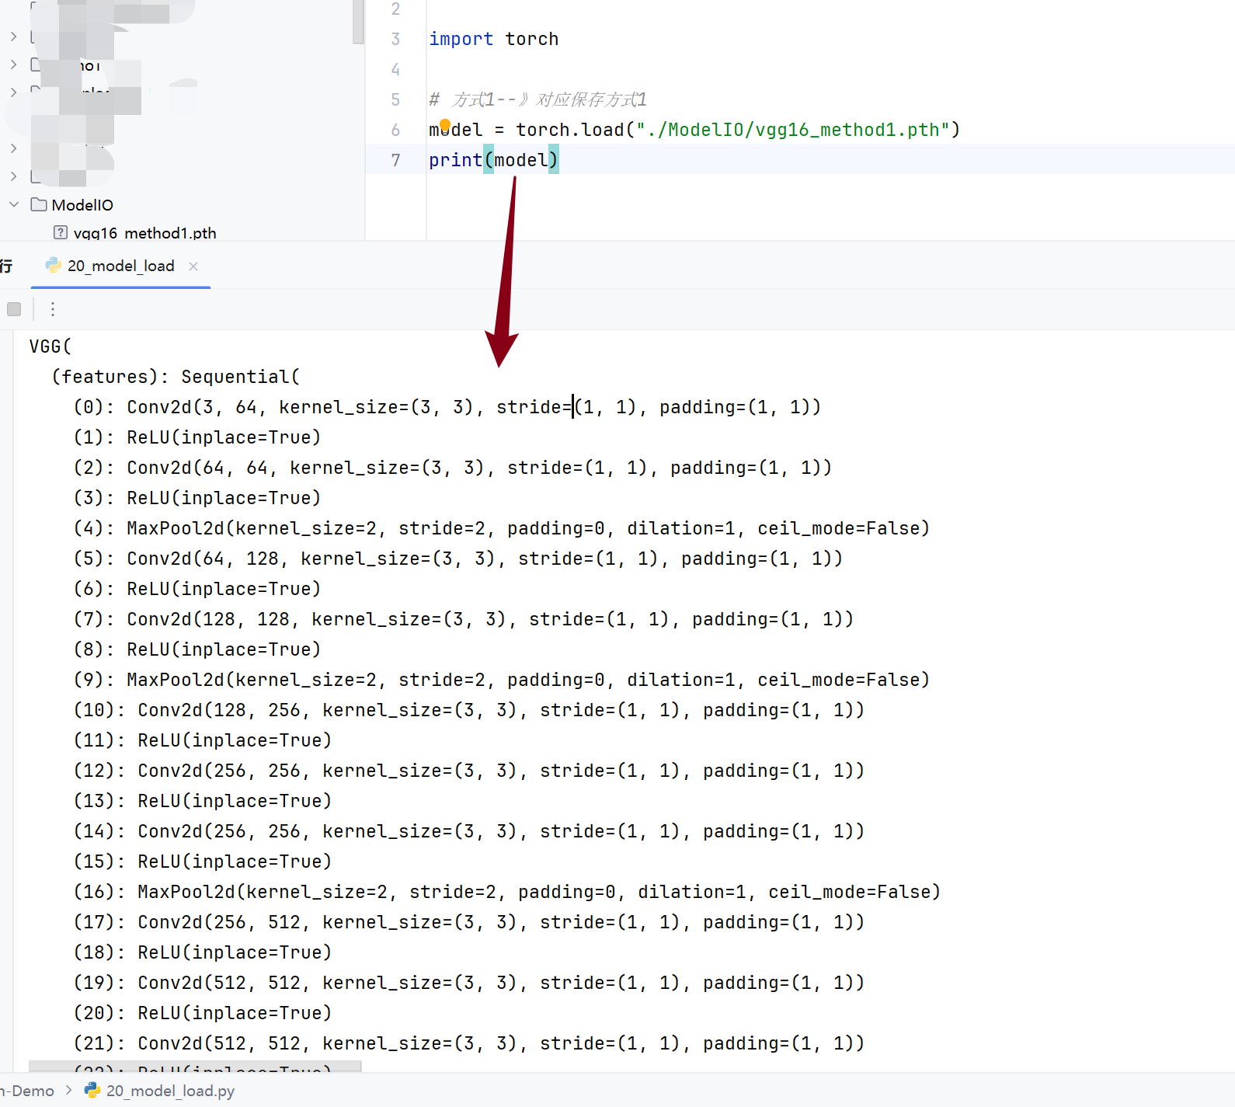Click the unknown file type icon for vgg16_method1.pth
Viewport: 1235px width, 1107px height.
click(61, 232)
